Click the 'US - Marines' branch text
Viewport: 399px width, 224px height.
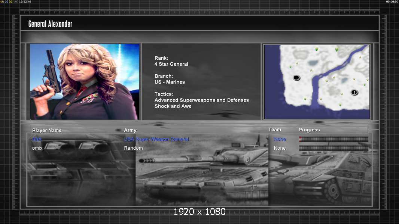coord(170,82)
